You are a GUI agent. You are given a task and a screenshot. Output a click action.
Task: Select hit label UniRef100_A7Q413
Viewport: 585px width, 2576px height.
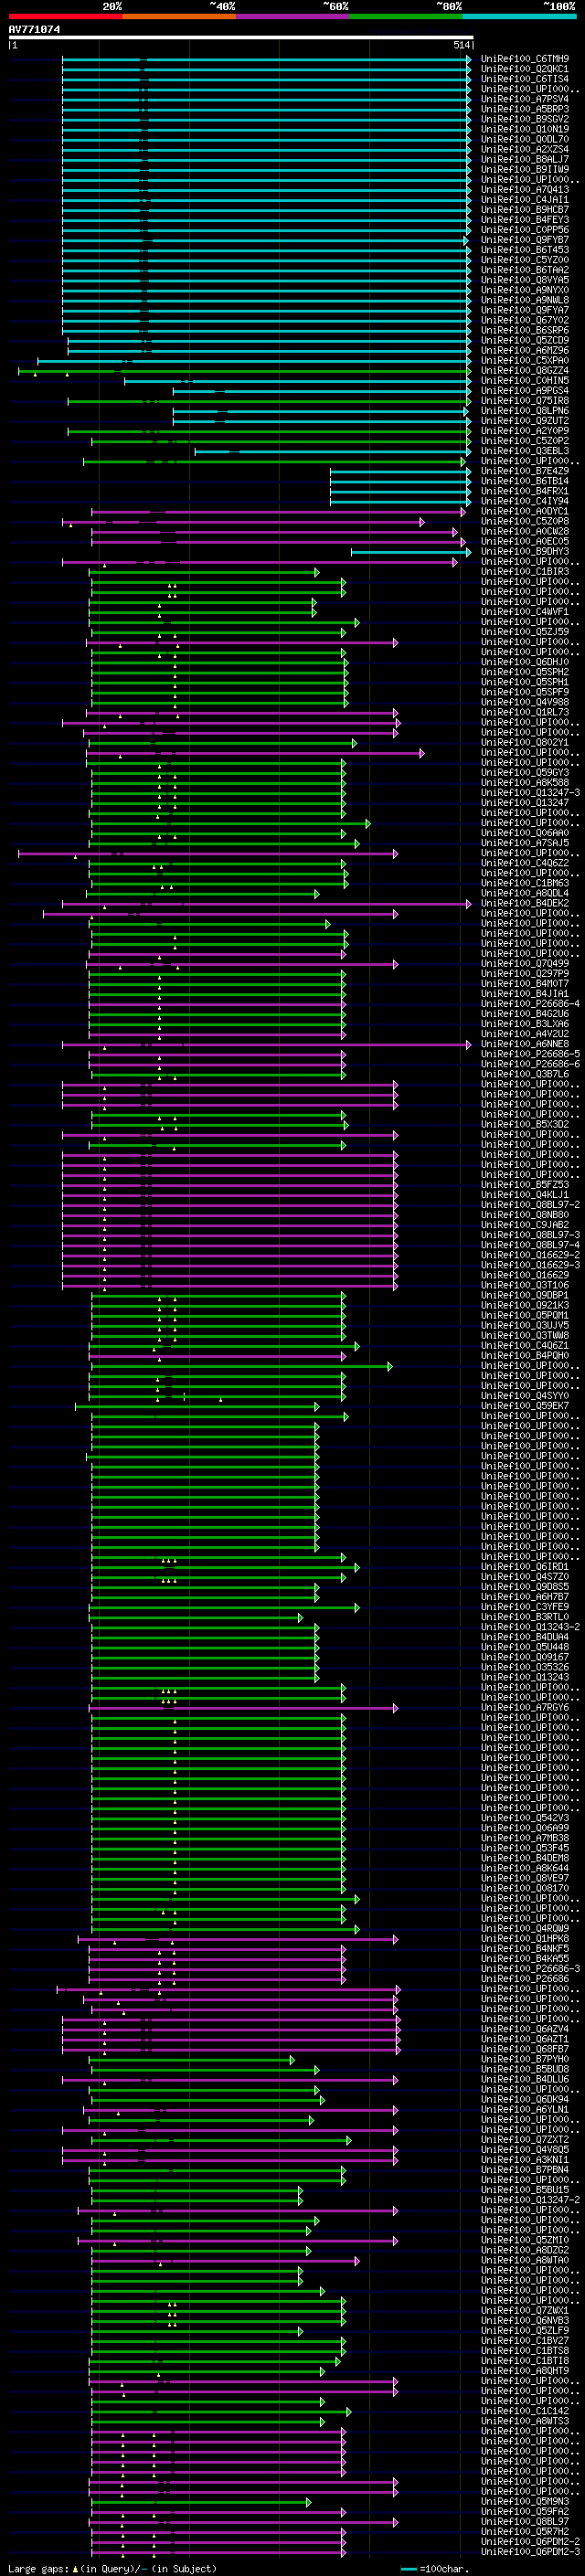pos(525,190)
